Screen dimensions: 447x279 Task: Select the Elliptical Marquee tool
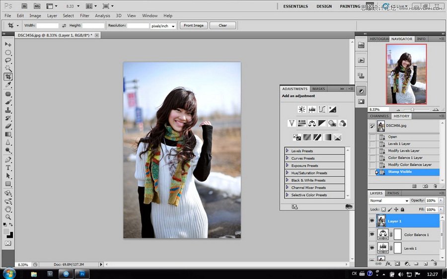click(8, 53)
